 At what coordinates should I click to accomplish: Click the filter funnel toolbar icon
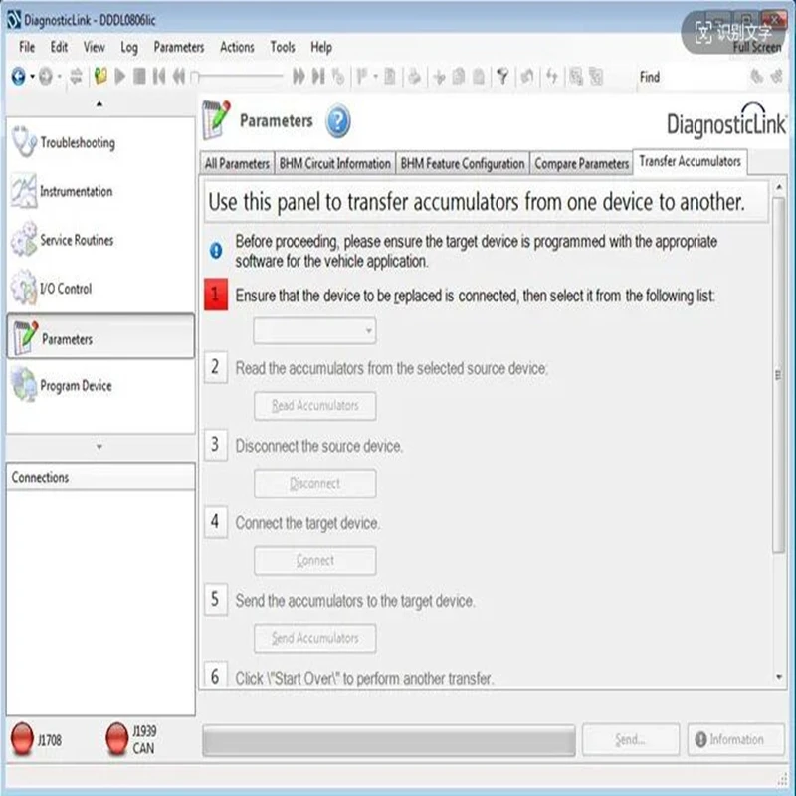tap(502, 77)
